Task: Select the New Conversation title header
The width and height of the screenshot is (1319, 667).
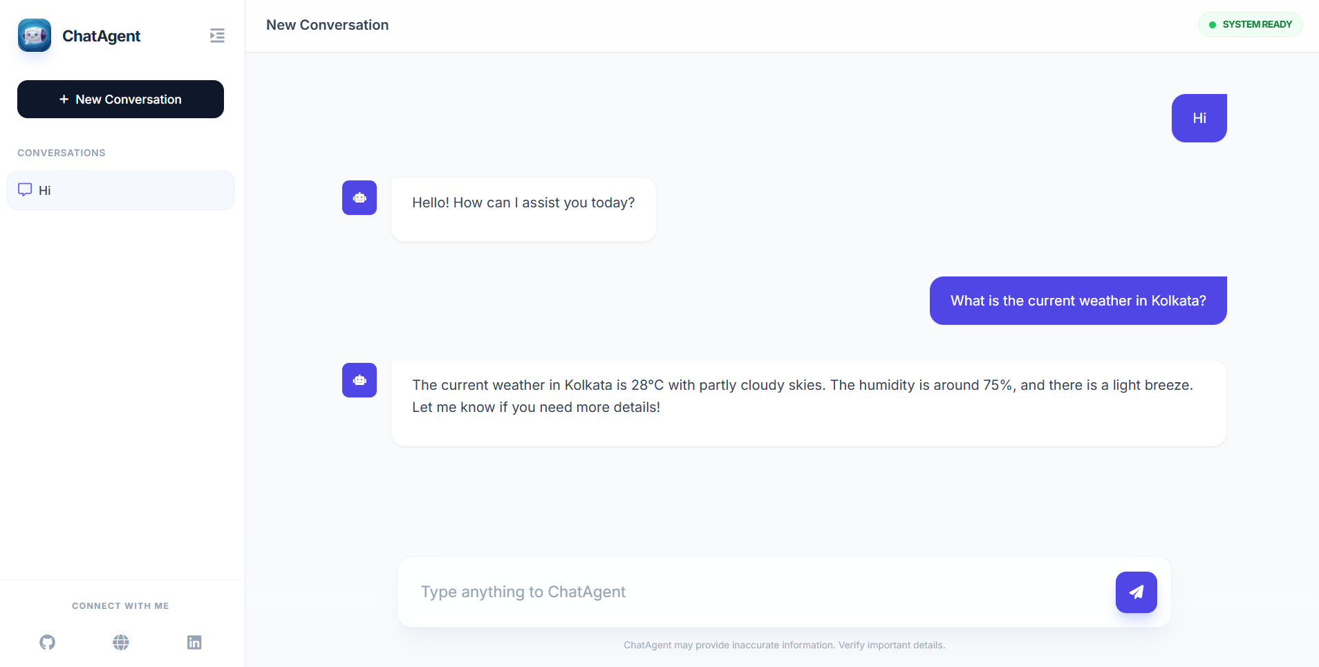Action: (327, 25)
